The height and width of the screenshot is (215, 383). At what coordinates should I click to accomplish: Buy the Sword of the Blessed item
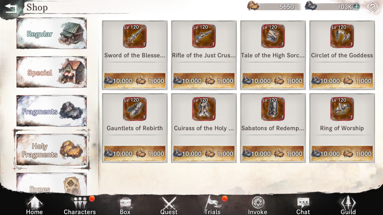[135, 55]
